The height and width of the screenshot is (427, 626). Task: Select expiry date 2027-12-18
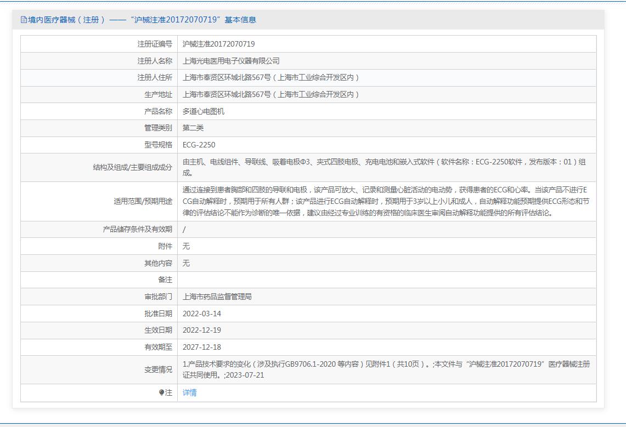click(201, 348)
